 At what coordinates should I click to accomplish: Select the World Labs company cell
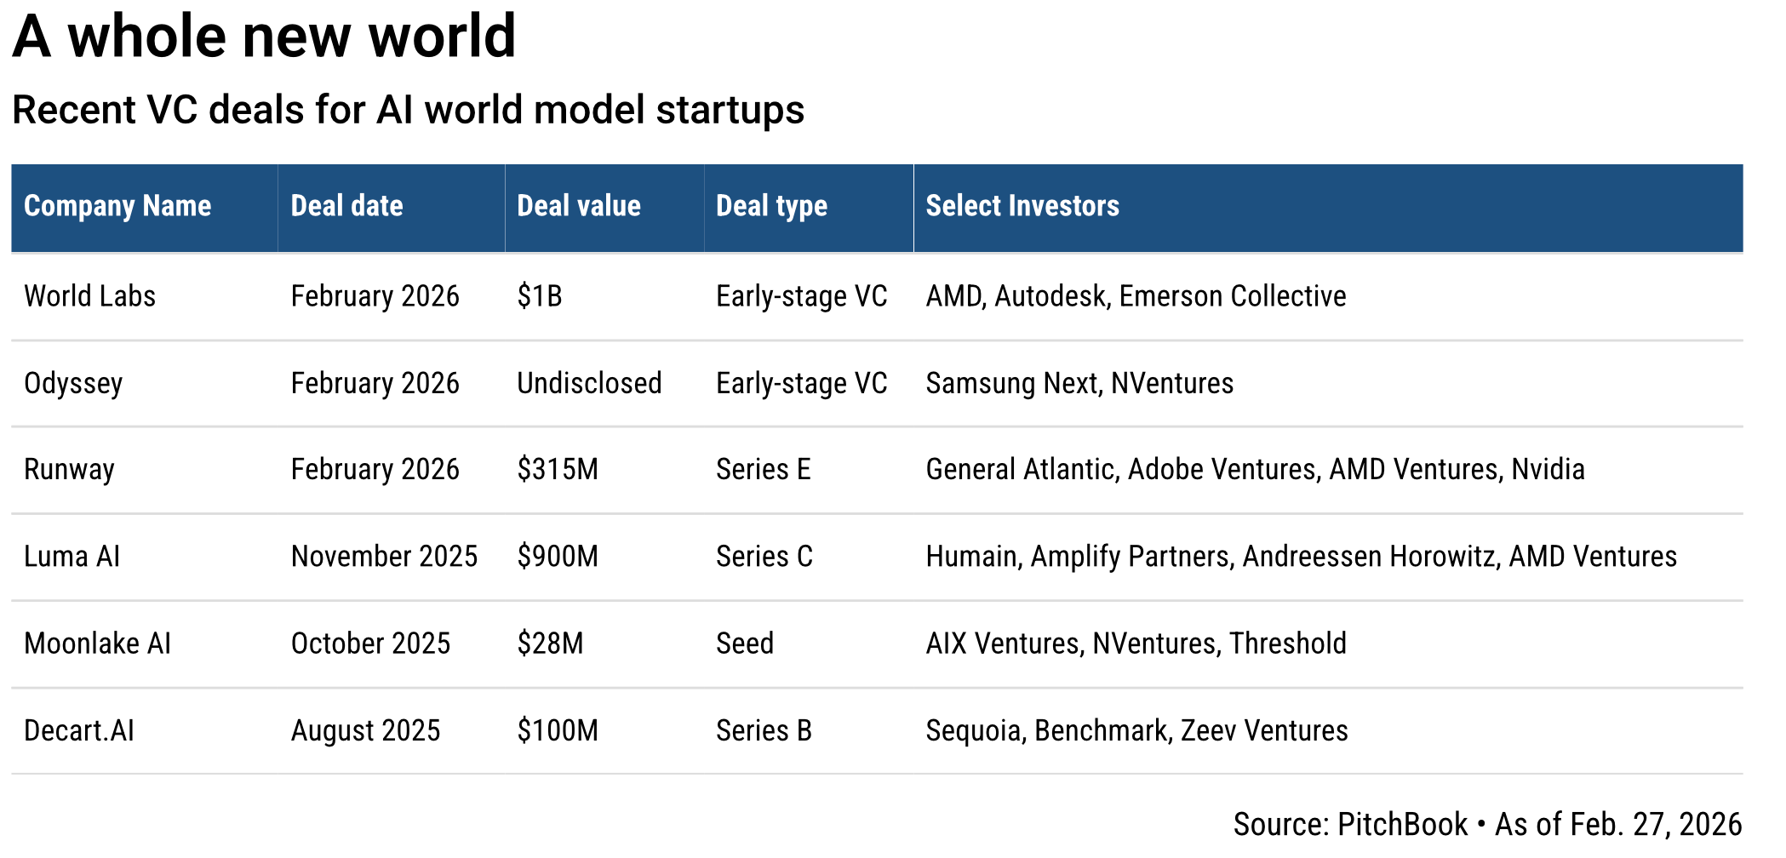(x=90, y=296)
